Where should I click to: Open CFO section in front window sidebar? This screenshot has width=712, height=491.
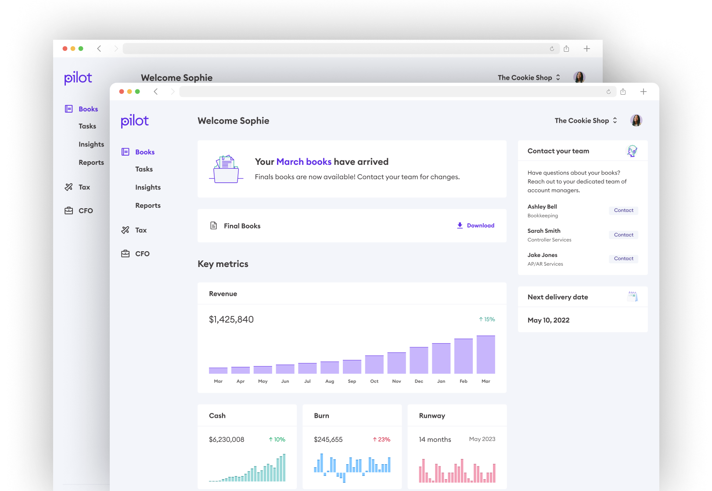pos(142,254)
